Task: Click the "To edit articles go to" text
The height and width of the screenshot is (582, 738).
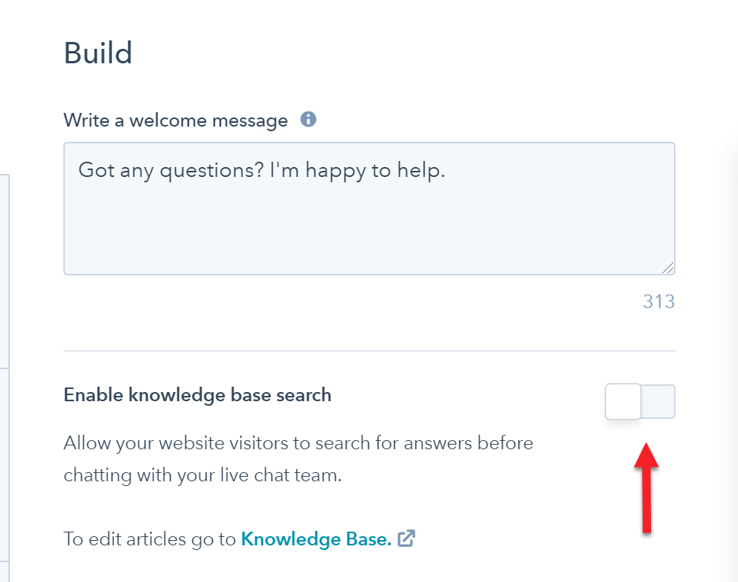Action: pyautogui.click(x=149, y=539)
